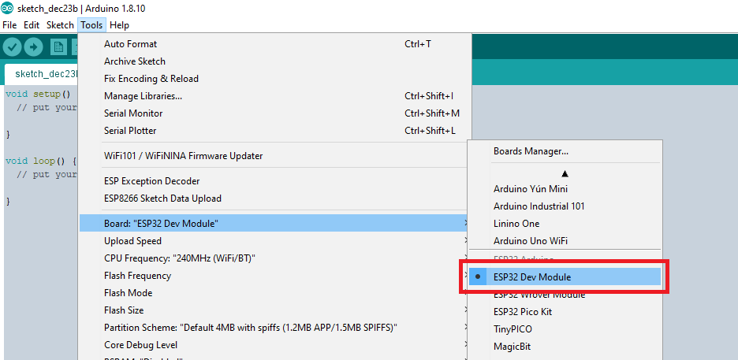Viewport: 738px width, 360px height.
Task: Click the upward scroll arrow in board list
Action: tap(565, 174)
